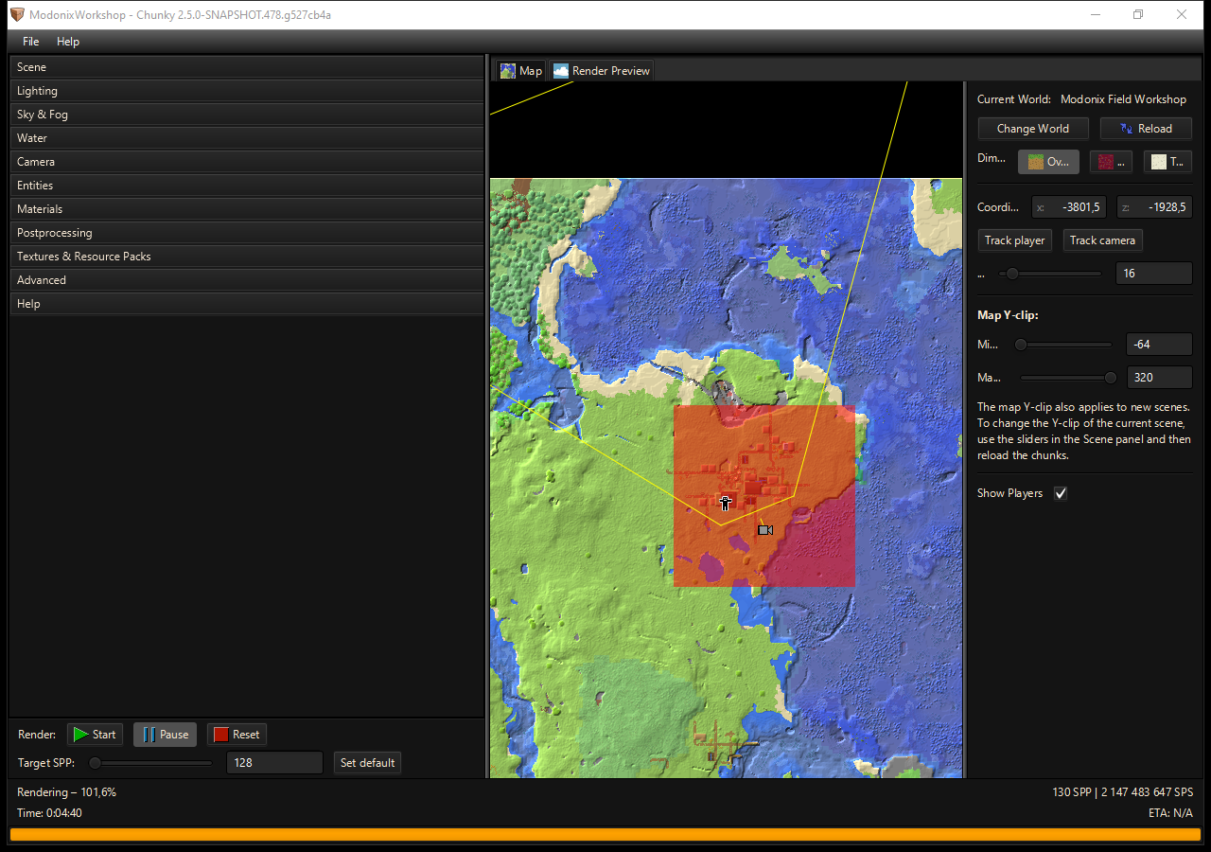Switch to the Map tab

click(x=521, y=71)
